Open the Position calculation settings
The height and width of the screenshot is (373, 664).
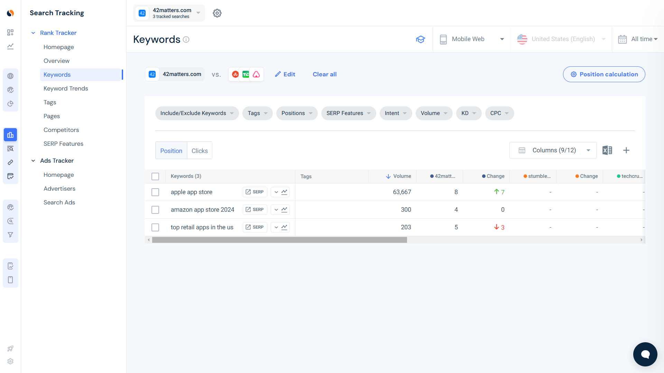point(604,74)
